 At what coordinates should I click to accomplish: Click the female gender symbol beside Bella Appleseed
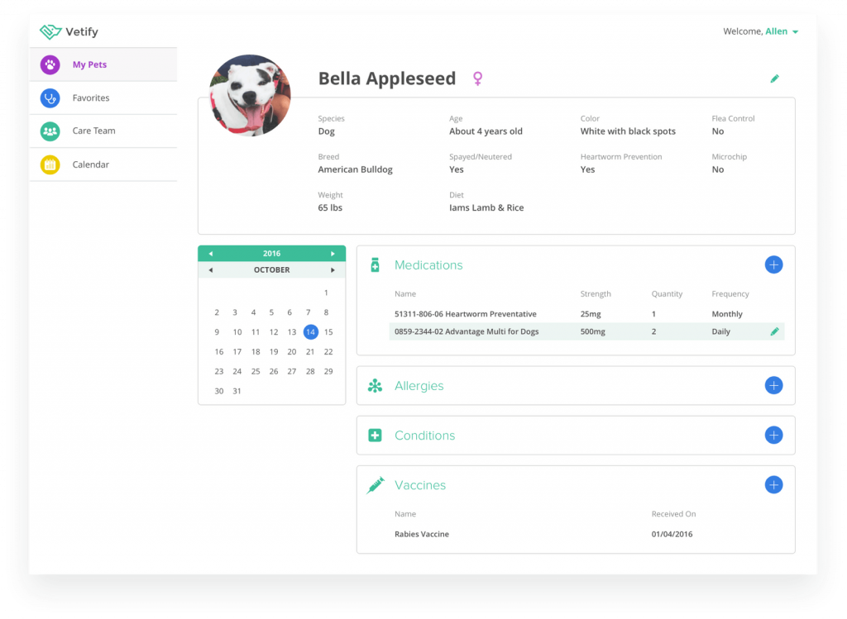[x=477, y=77]
